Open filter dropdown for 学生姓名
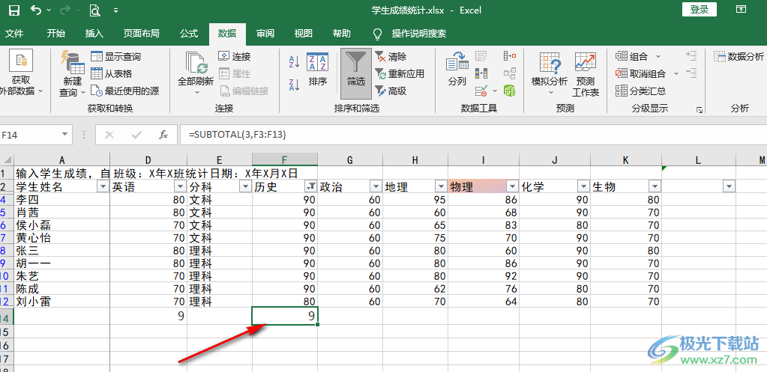The image size is (767, 372). [103, 186]
